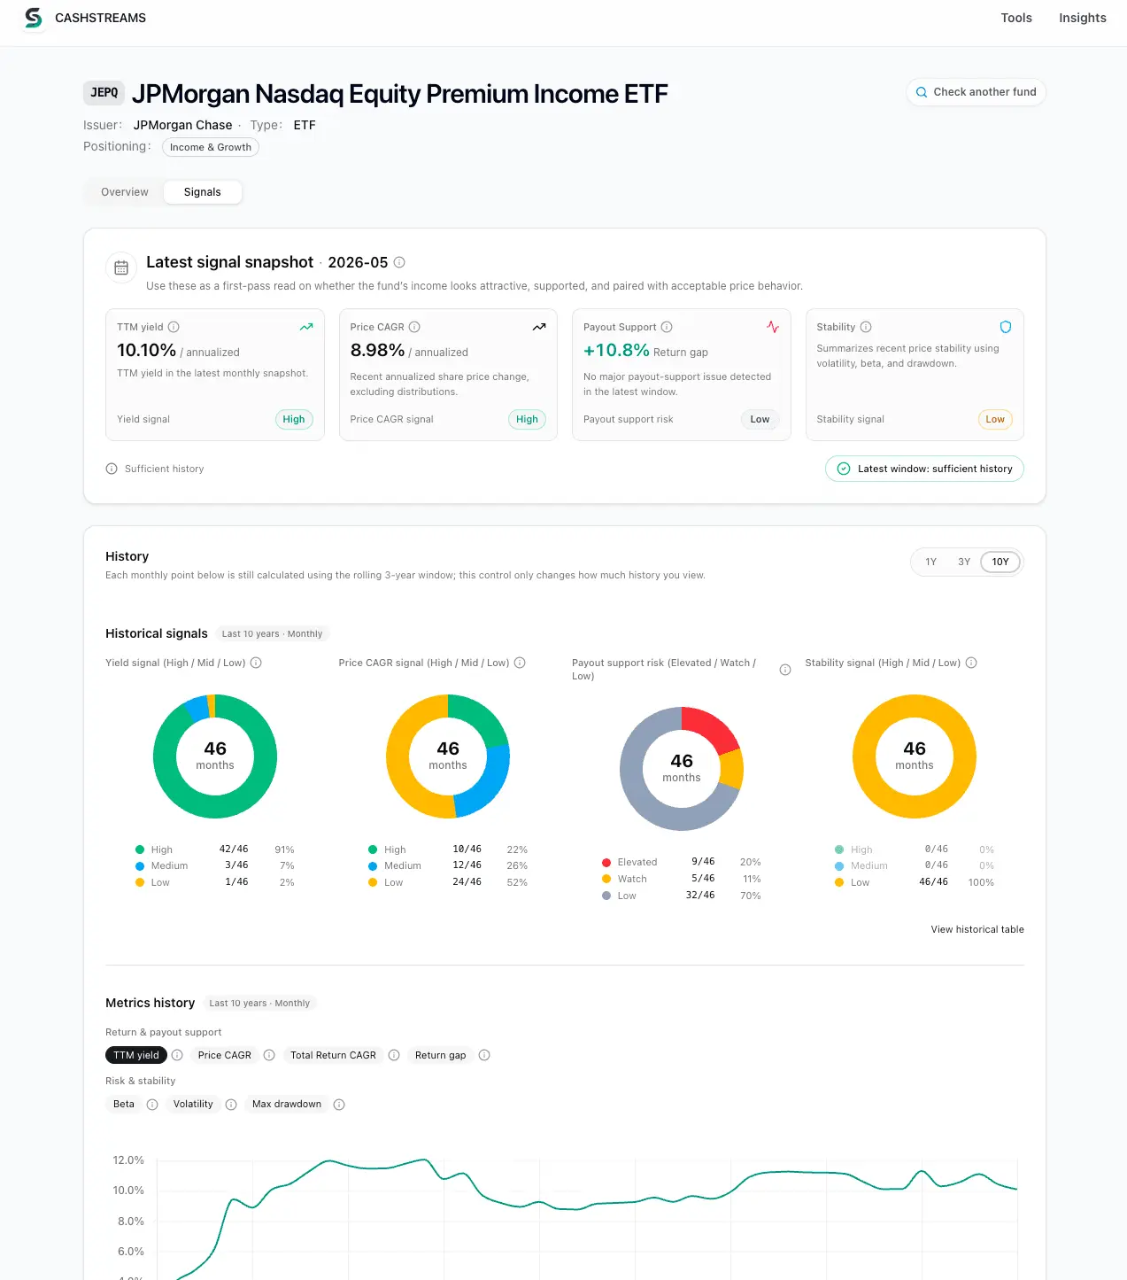
Task: Click the Stability card info icon
Action: (866, 327)
